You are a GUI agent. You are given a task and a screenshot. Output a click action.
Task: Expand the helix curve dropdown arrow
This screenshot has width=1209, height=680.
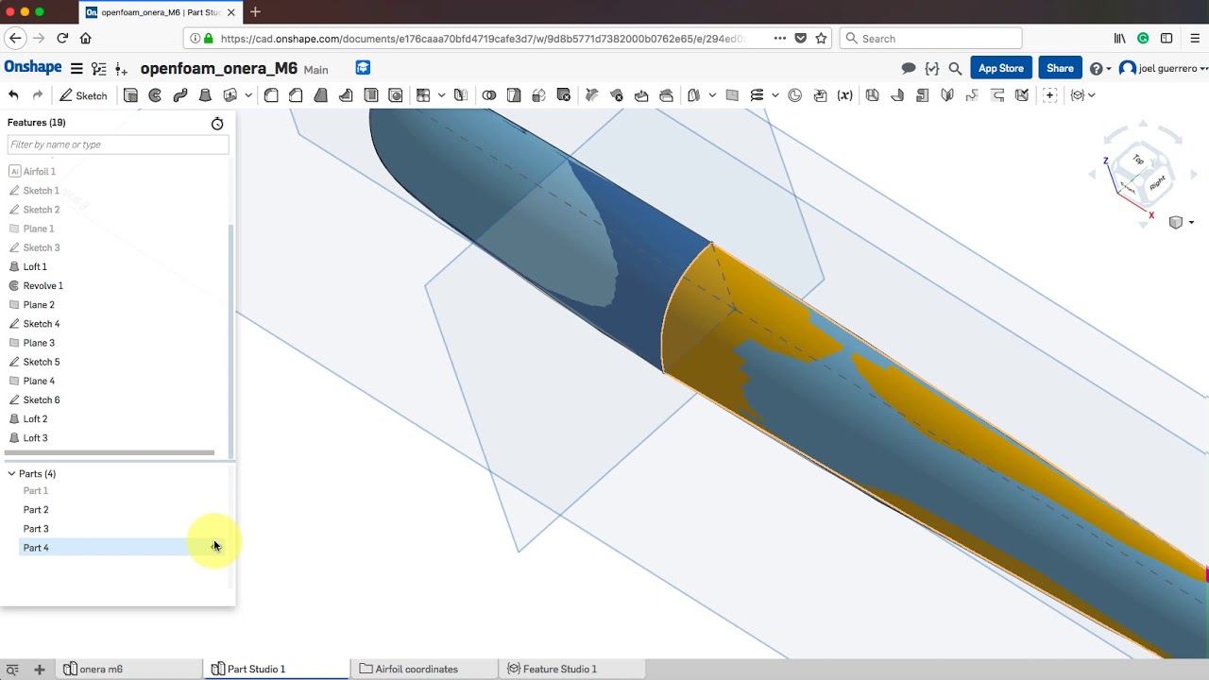coord(775,95)
